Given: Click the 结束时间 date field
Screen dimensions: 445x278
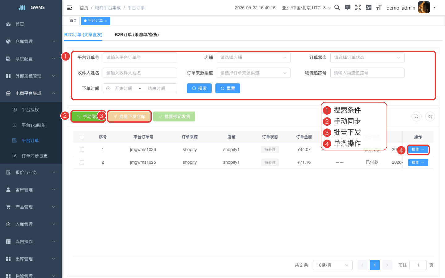Looking at the screenshot, I should coord(156,88).
